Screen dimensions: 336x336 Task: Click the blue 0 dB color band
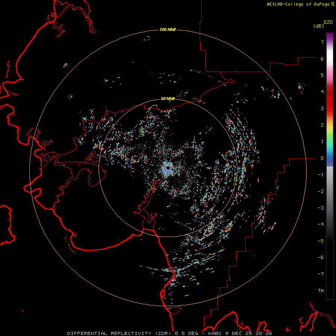[x=330, y=158]
